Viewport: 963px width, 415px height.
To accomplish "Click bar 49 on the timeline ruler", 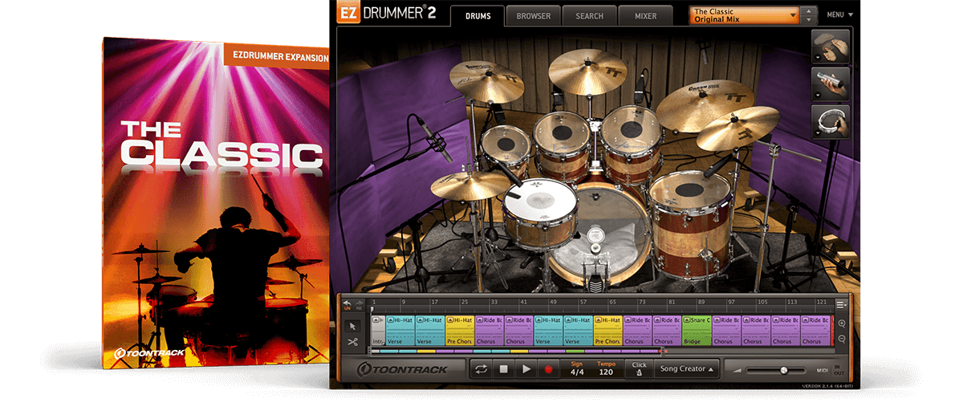I will tap(553, 303).
